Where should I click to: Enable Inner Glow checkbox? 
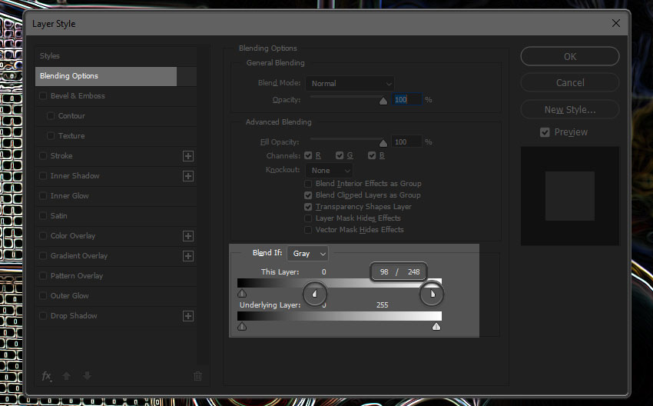(x=43, y=196)
